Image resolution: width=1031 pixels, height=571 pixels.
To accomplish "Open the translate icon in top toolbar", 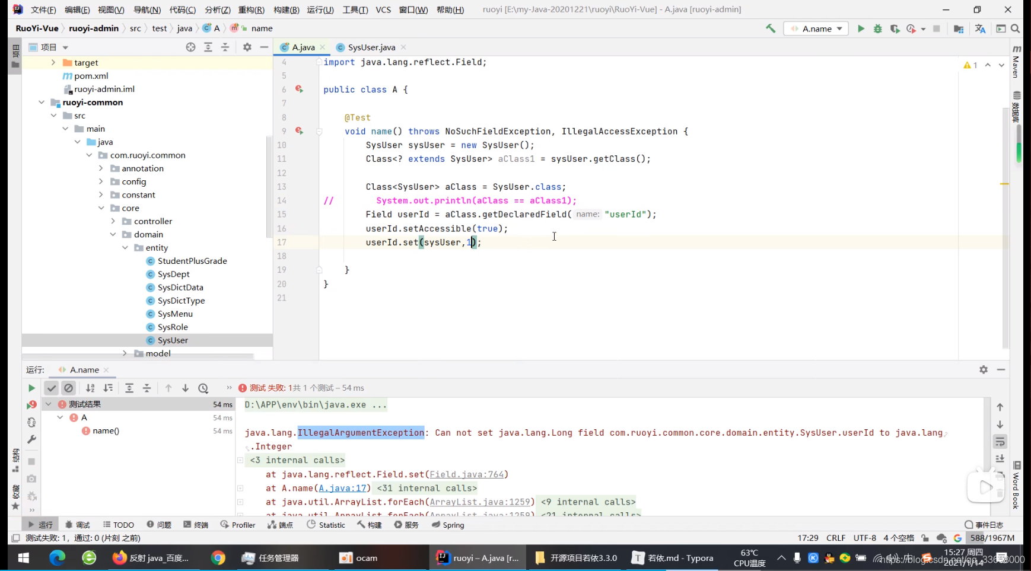I will [x=980, y=28].
